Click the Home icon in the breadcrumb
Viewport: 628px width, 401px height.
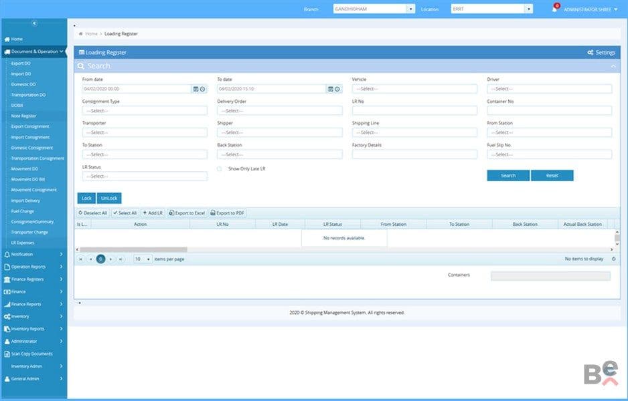coord(81,34)
